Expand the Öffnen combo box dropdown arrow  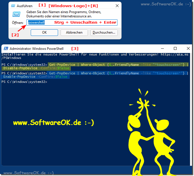coord(115,22)
